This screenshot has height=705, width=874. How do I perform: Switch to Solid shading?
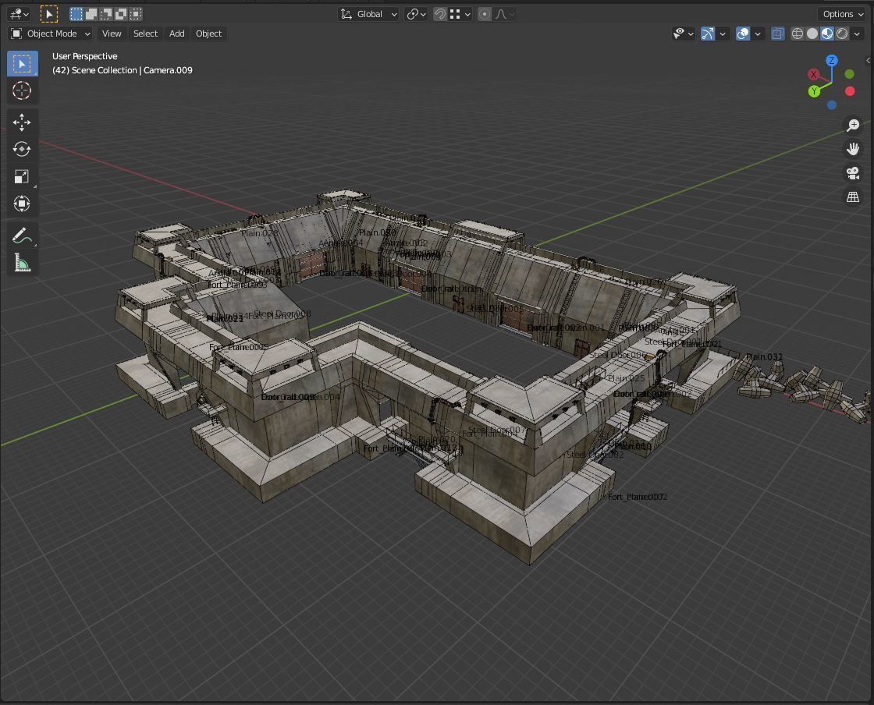(812, 34)
